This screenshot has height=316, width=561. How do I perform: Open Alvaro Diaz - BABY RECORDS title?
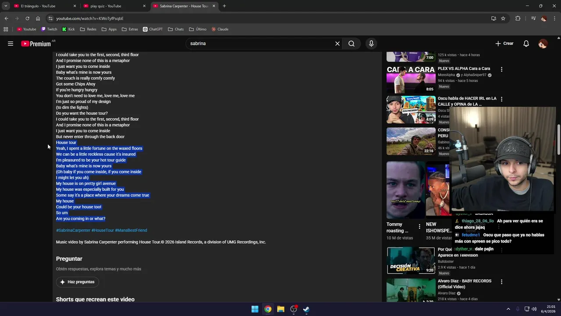coord(465,284)
